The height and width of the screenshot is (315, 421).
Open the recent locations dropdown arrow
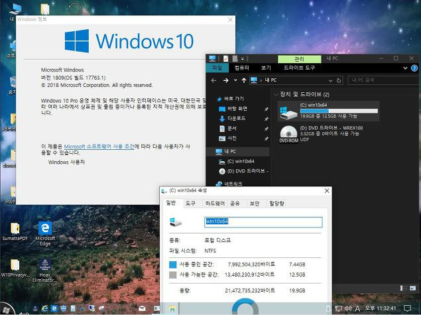[x=235, y=80]
